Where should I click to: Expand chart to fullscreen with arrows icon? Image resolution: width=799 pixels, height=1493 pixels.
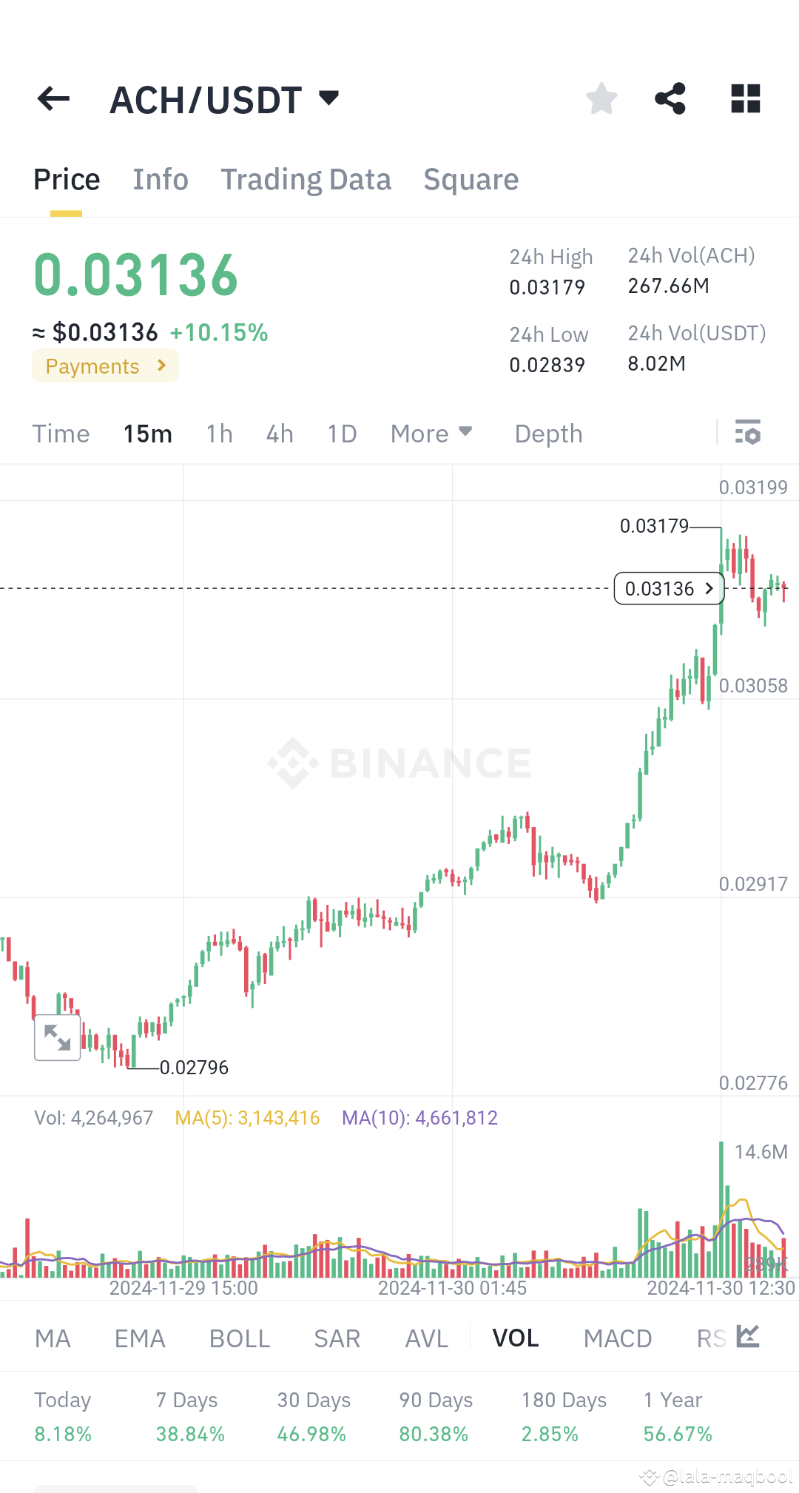tap(57, 1037)
